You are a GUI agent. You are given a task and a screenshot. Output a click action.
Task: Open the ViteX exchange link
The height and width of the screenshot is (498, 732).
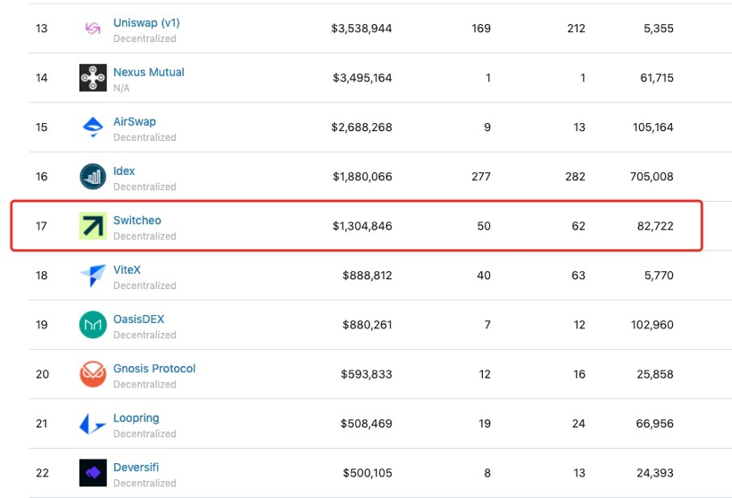127,270
